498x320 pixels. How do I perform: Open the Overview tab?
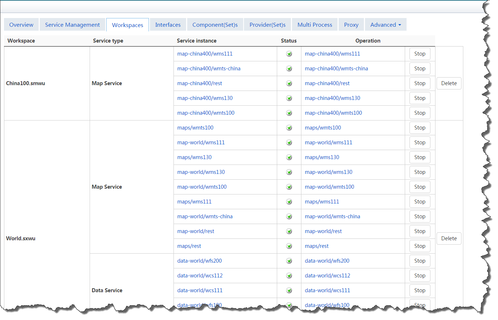21,25
